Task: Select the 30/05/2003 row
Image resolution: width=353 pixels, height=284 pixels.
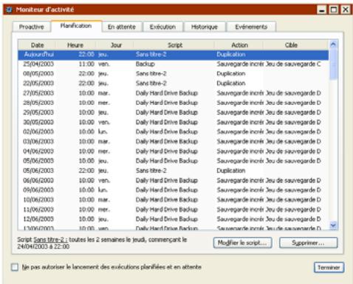Action: pyautogui.click(x=174, y=122)
